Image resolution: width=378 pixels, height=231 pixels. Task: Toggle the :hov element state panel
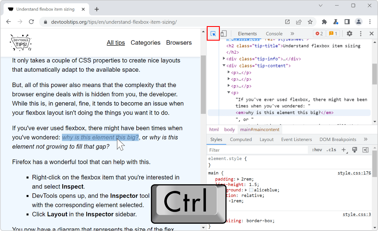(x=317, y=150)
